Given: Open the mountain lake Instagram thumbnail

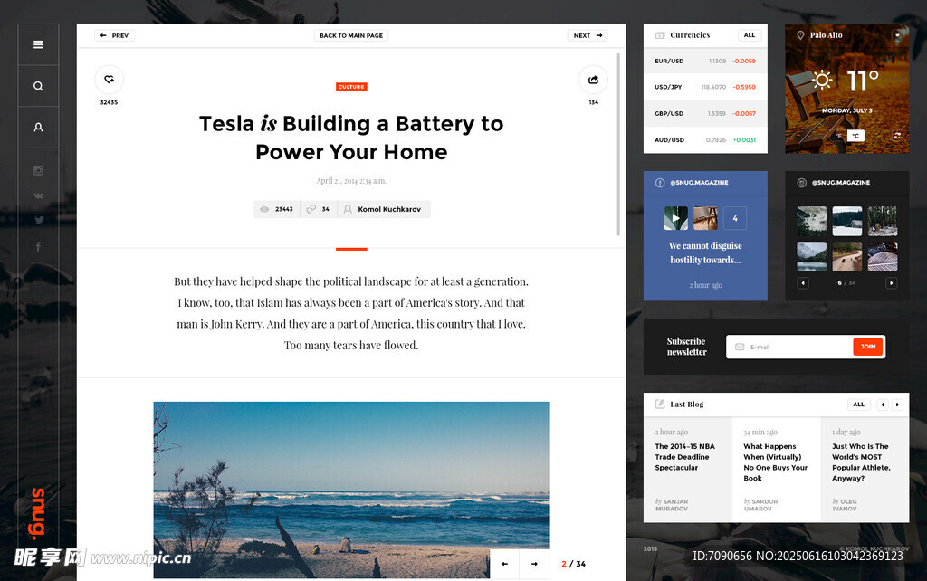Looking at the screenshot, I should tap(812, 256).
